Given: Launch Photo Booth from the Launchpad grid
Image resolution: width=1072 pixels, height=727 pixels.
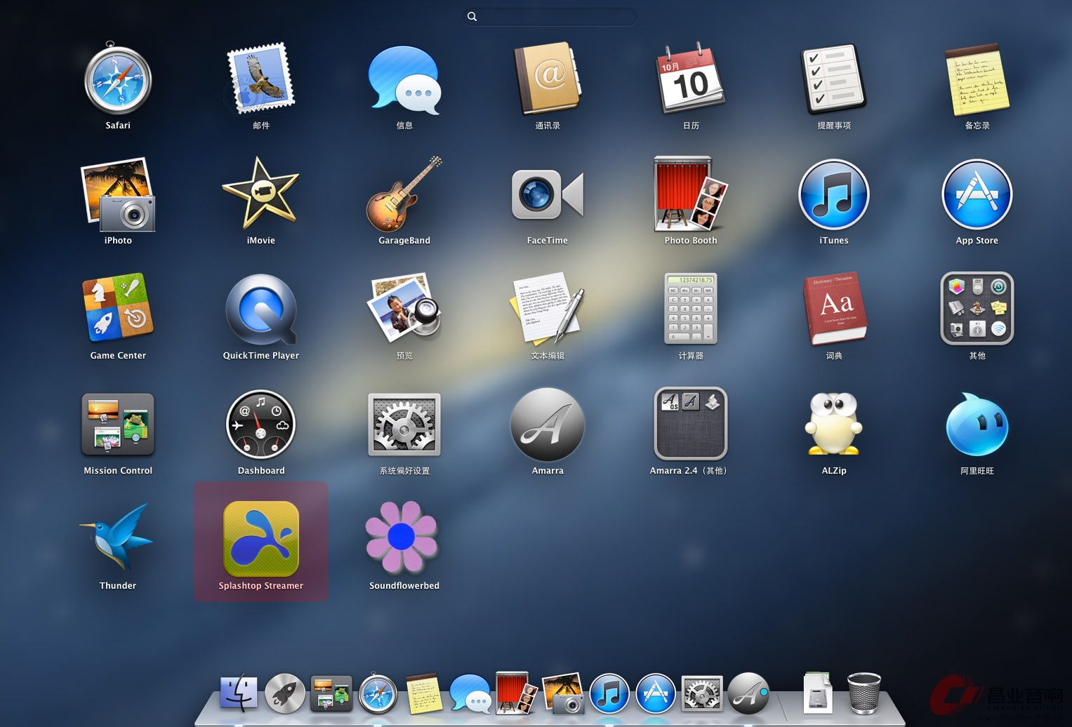Looking at the screenshot, I should (691, 194).
